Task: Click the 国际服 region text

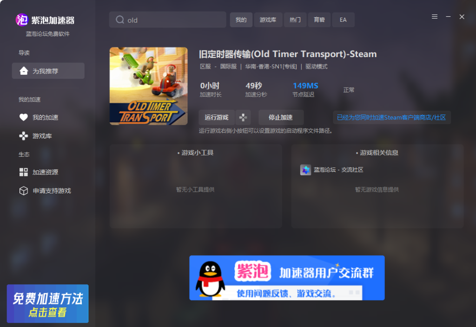Action: 228,67
